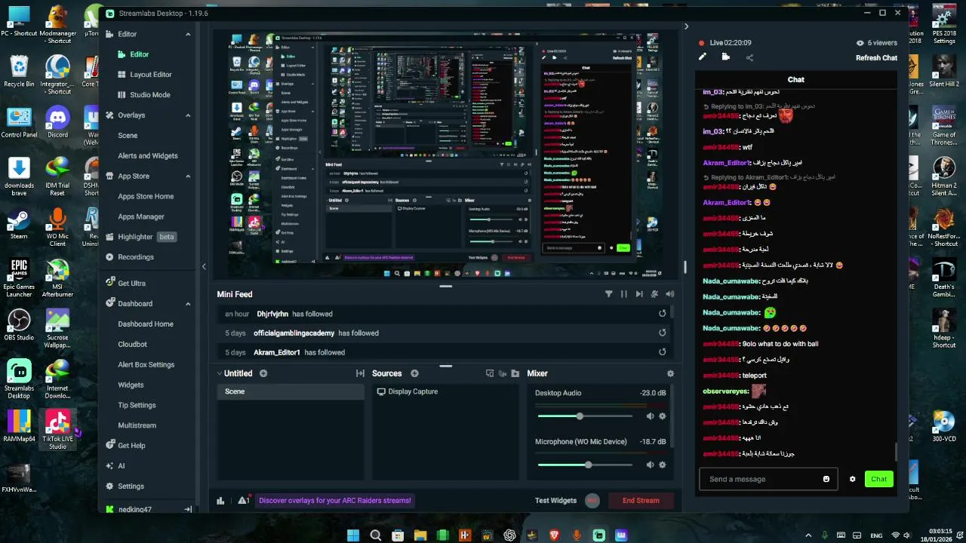
Task: Click Get Help in the sidebar
Action: 125,446
